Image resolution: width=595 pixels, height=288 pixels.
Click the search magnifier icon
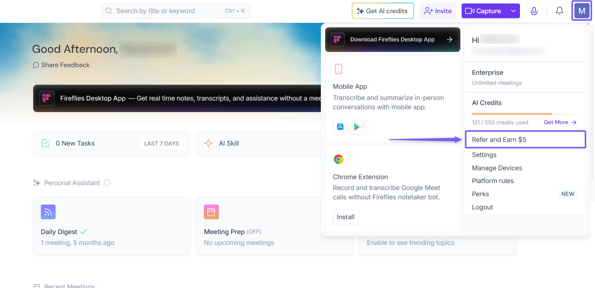coord(109,11)
